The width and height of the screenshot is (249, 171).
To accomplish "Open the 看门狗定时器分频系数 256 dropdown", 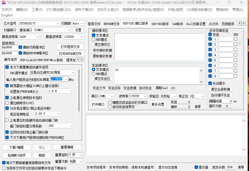I will pos(72,126).
